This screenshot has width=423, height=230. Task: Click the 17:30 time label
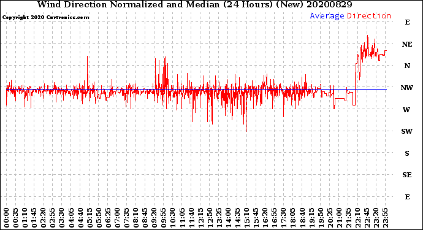tap(283, 218)
